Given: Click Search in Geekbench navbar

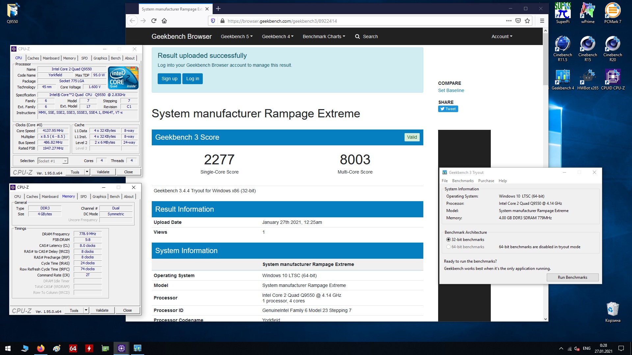Looking at the screenshot, I should click(366, 36).
